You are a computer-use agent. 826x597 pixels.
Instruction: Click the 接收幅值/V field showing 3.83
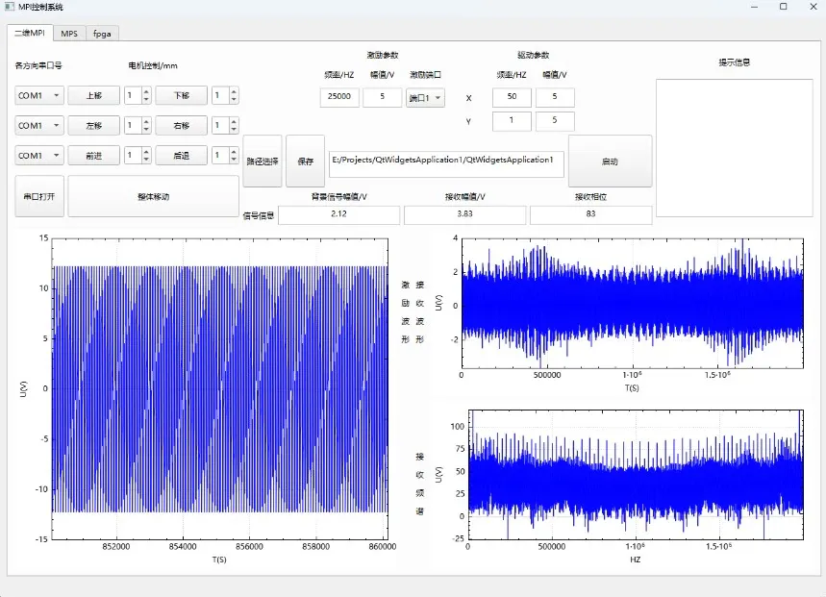tap(464, 214)
